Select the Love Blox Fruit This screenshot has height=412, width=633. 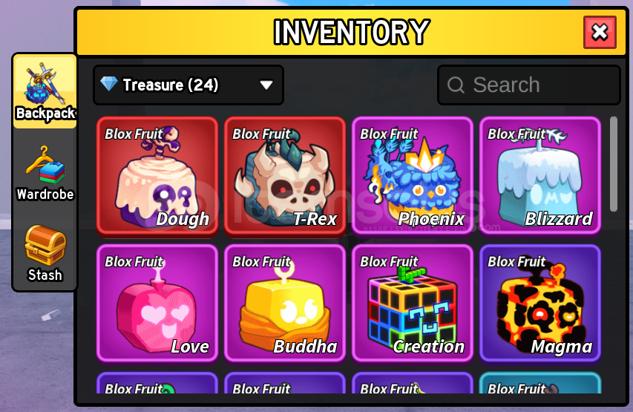157,303
